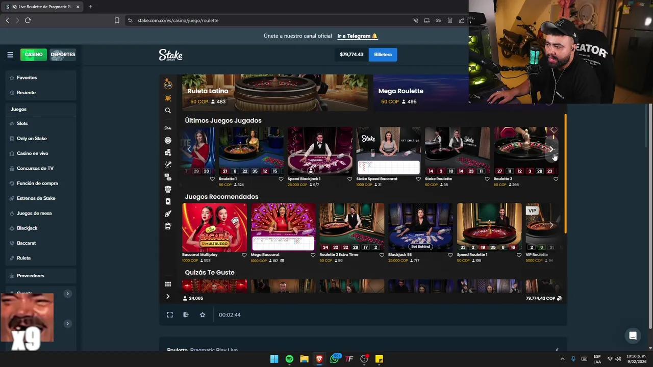Collapse the Roulette Pragmatic Play Live info
Image resolution: width=653 pixels, height=367 pixels.
(x=557, y=350)
